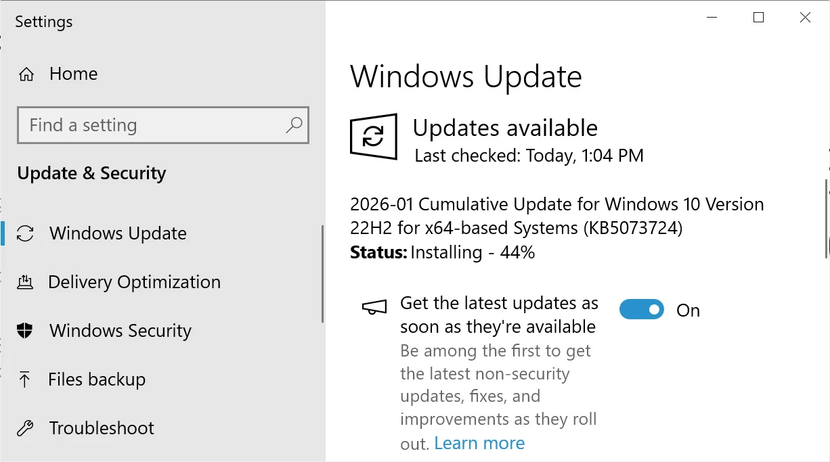
Task: Open the Learn more link
Action: pyautogui.click(x=479, y=442)
